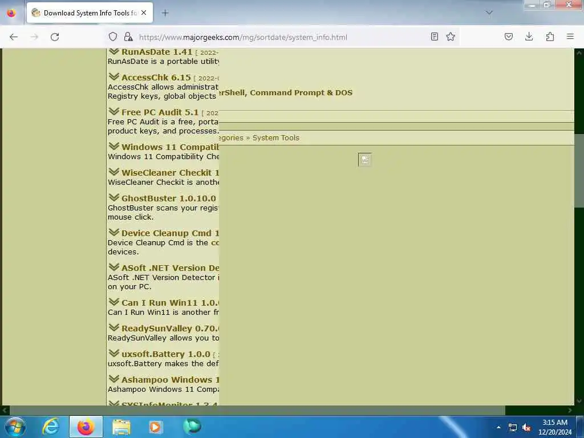Expand the Windows 11 Compatibility chevron
Viewport: 584px width, 438px height.
114,147
